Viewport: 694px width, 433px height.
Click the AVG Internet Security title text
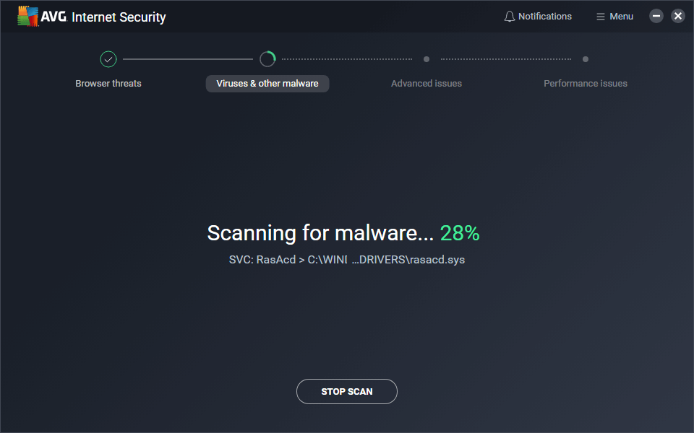coord(119,17)
